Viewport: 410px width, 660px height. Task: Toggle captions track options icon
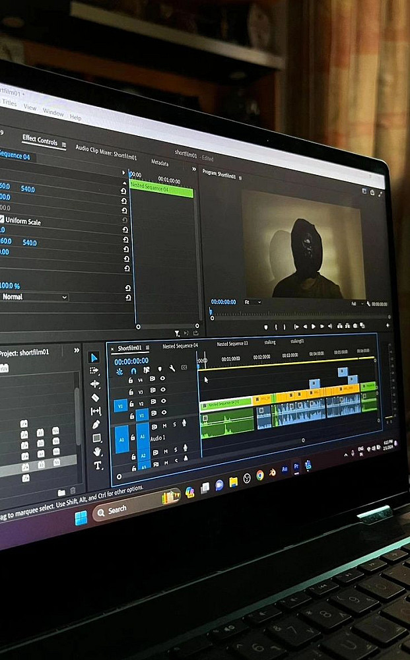184,368
